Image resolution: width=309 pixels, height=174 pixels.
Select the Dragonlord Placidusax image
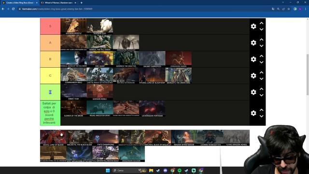[x=126, y=43]
